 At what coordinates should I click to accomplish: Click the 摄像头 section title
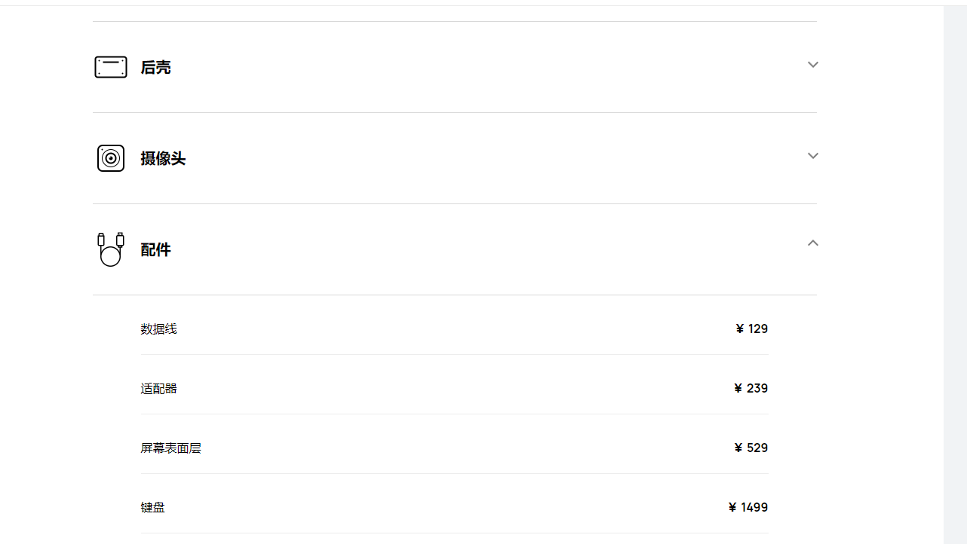(x=163, y=159)
